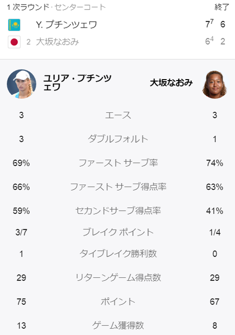The height and width of the screenshot is (335, 235).
Task: Click the エース stat row label
Action: click(118, 115)
